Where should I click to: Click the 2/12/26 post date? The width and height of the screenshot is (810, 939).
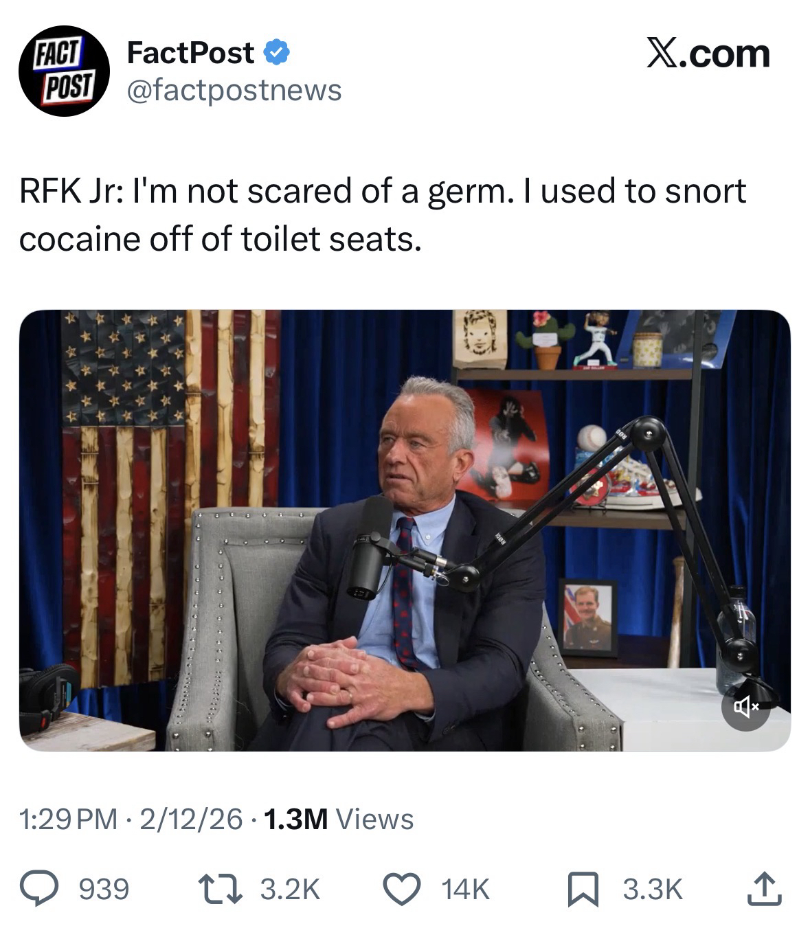[x=191, y=819]
